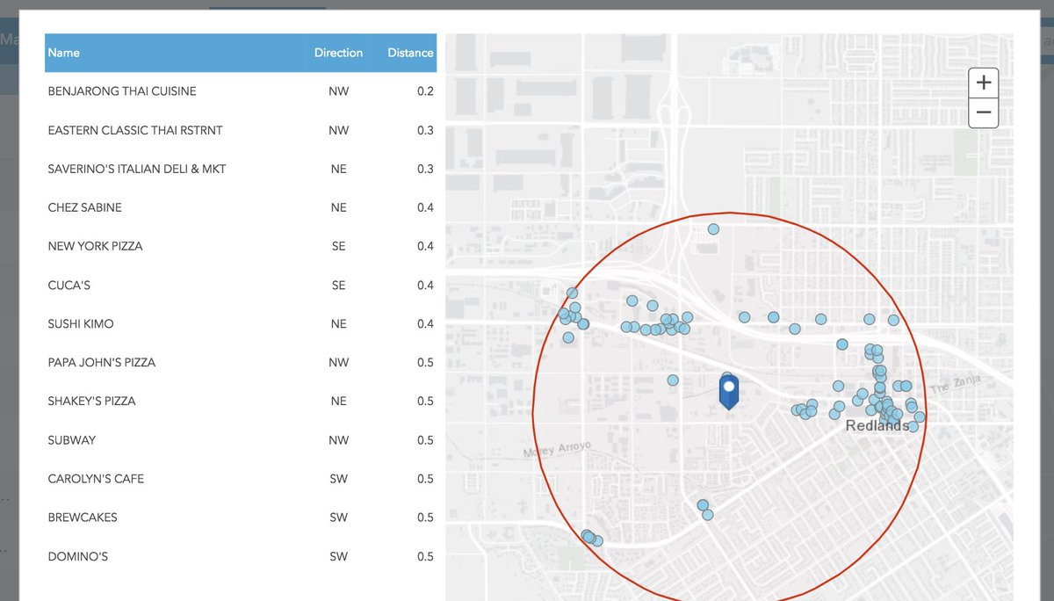Screen dimensions: 1054x601
Task: Click the CHEZ SABINE row
Action: pyautogui.click(x=241, y=207)
